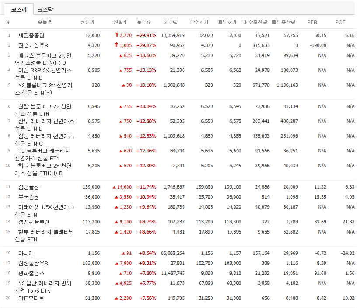Open stock 마니커
The image size is (360, 308).
click(x=26, y=253)
